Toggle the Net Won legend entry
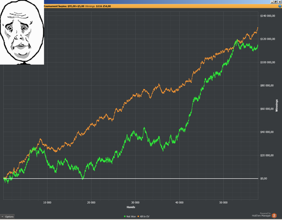The width and height of the screenshot is (282, 220). (130, 216)
